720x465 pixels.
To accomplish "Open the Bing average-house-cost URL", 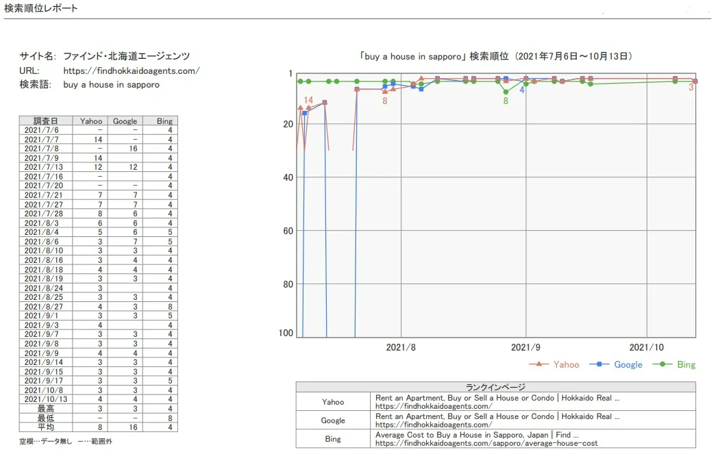I will click(486, 443).
